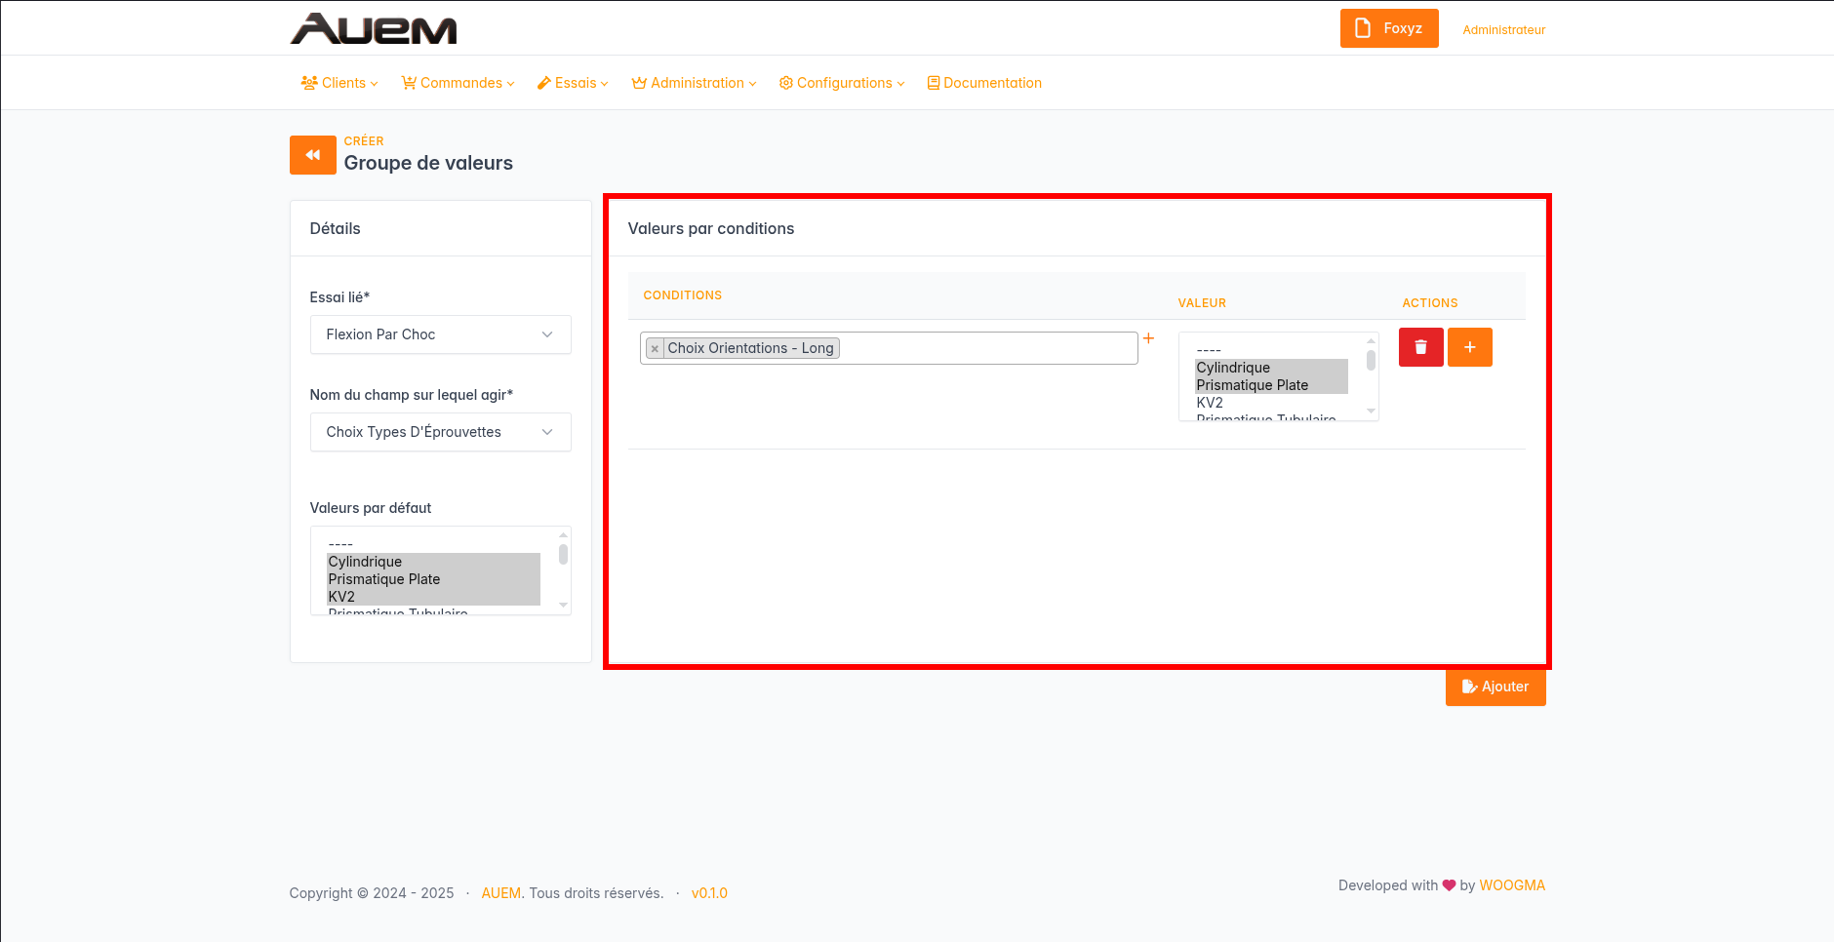
Task: Click the AUEM logo
Action: pyautogui.click(x=374, y=29)
